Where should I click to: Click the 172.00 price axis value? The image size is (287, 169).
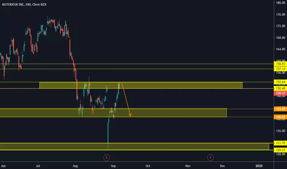point(281,26)
